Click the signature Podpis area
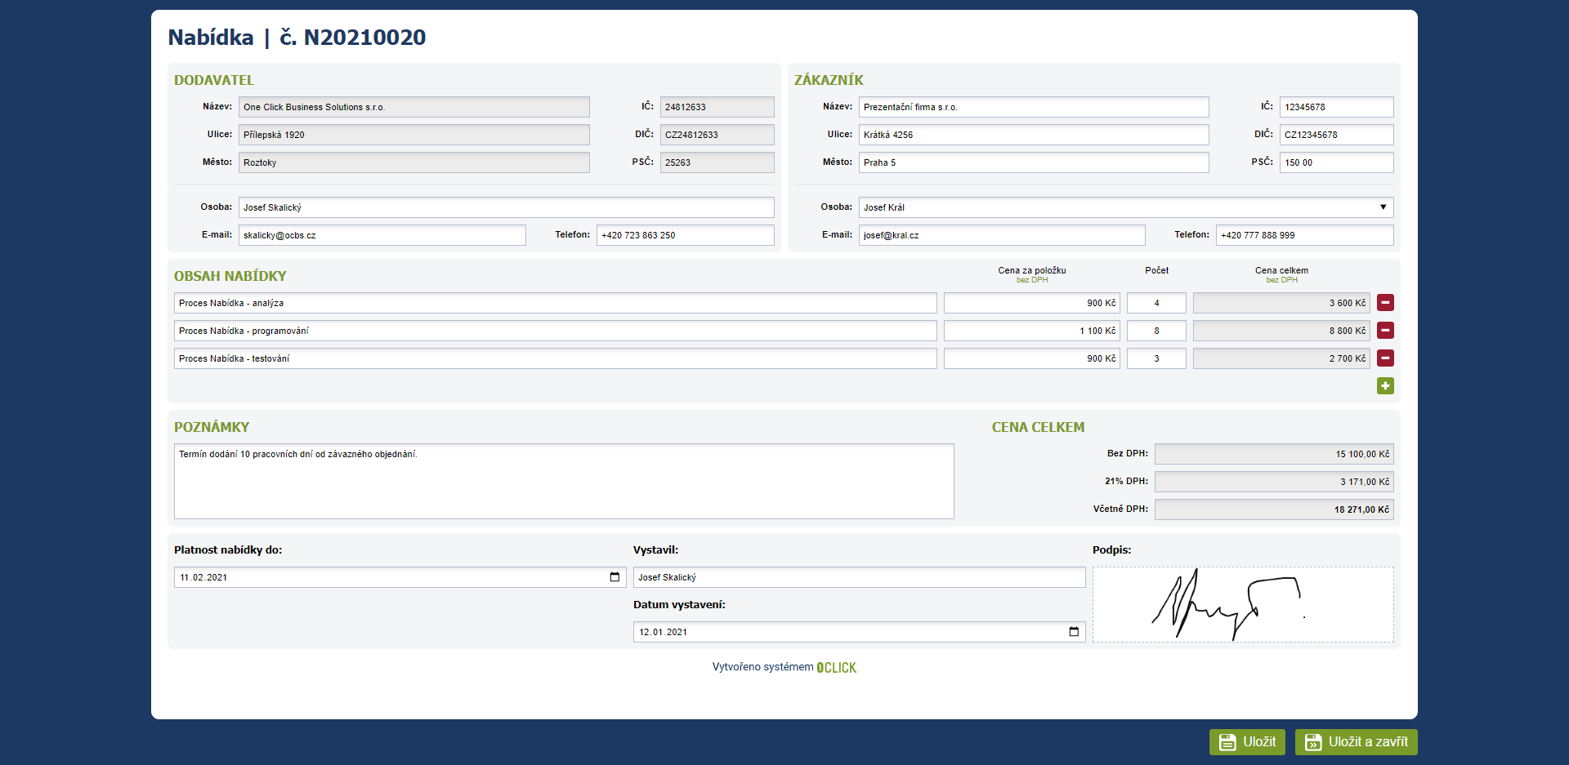This screenshot has width=1569, height=765. [1243, 605]
